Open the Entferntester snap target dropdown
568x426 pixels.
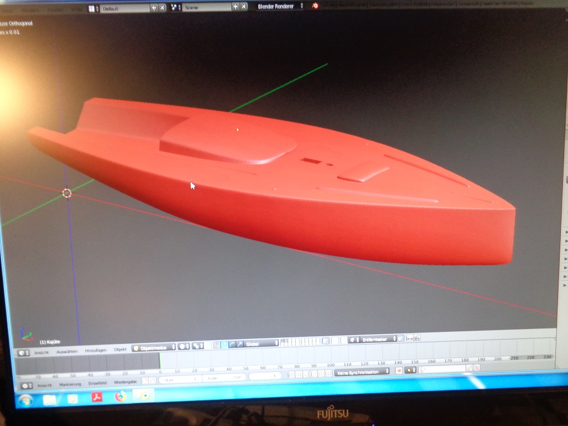pos(378,339)
